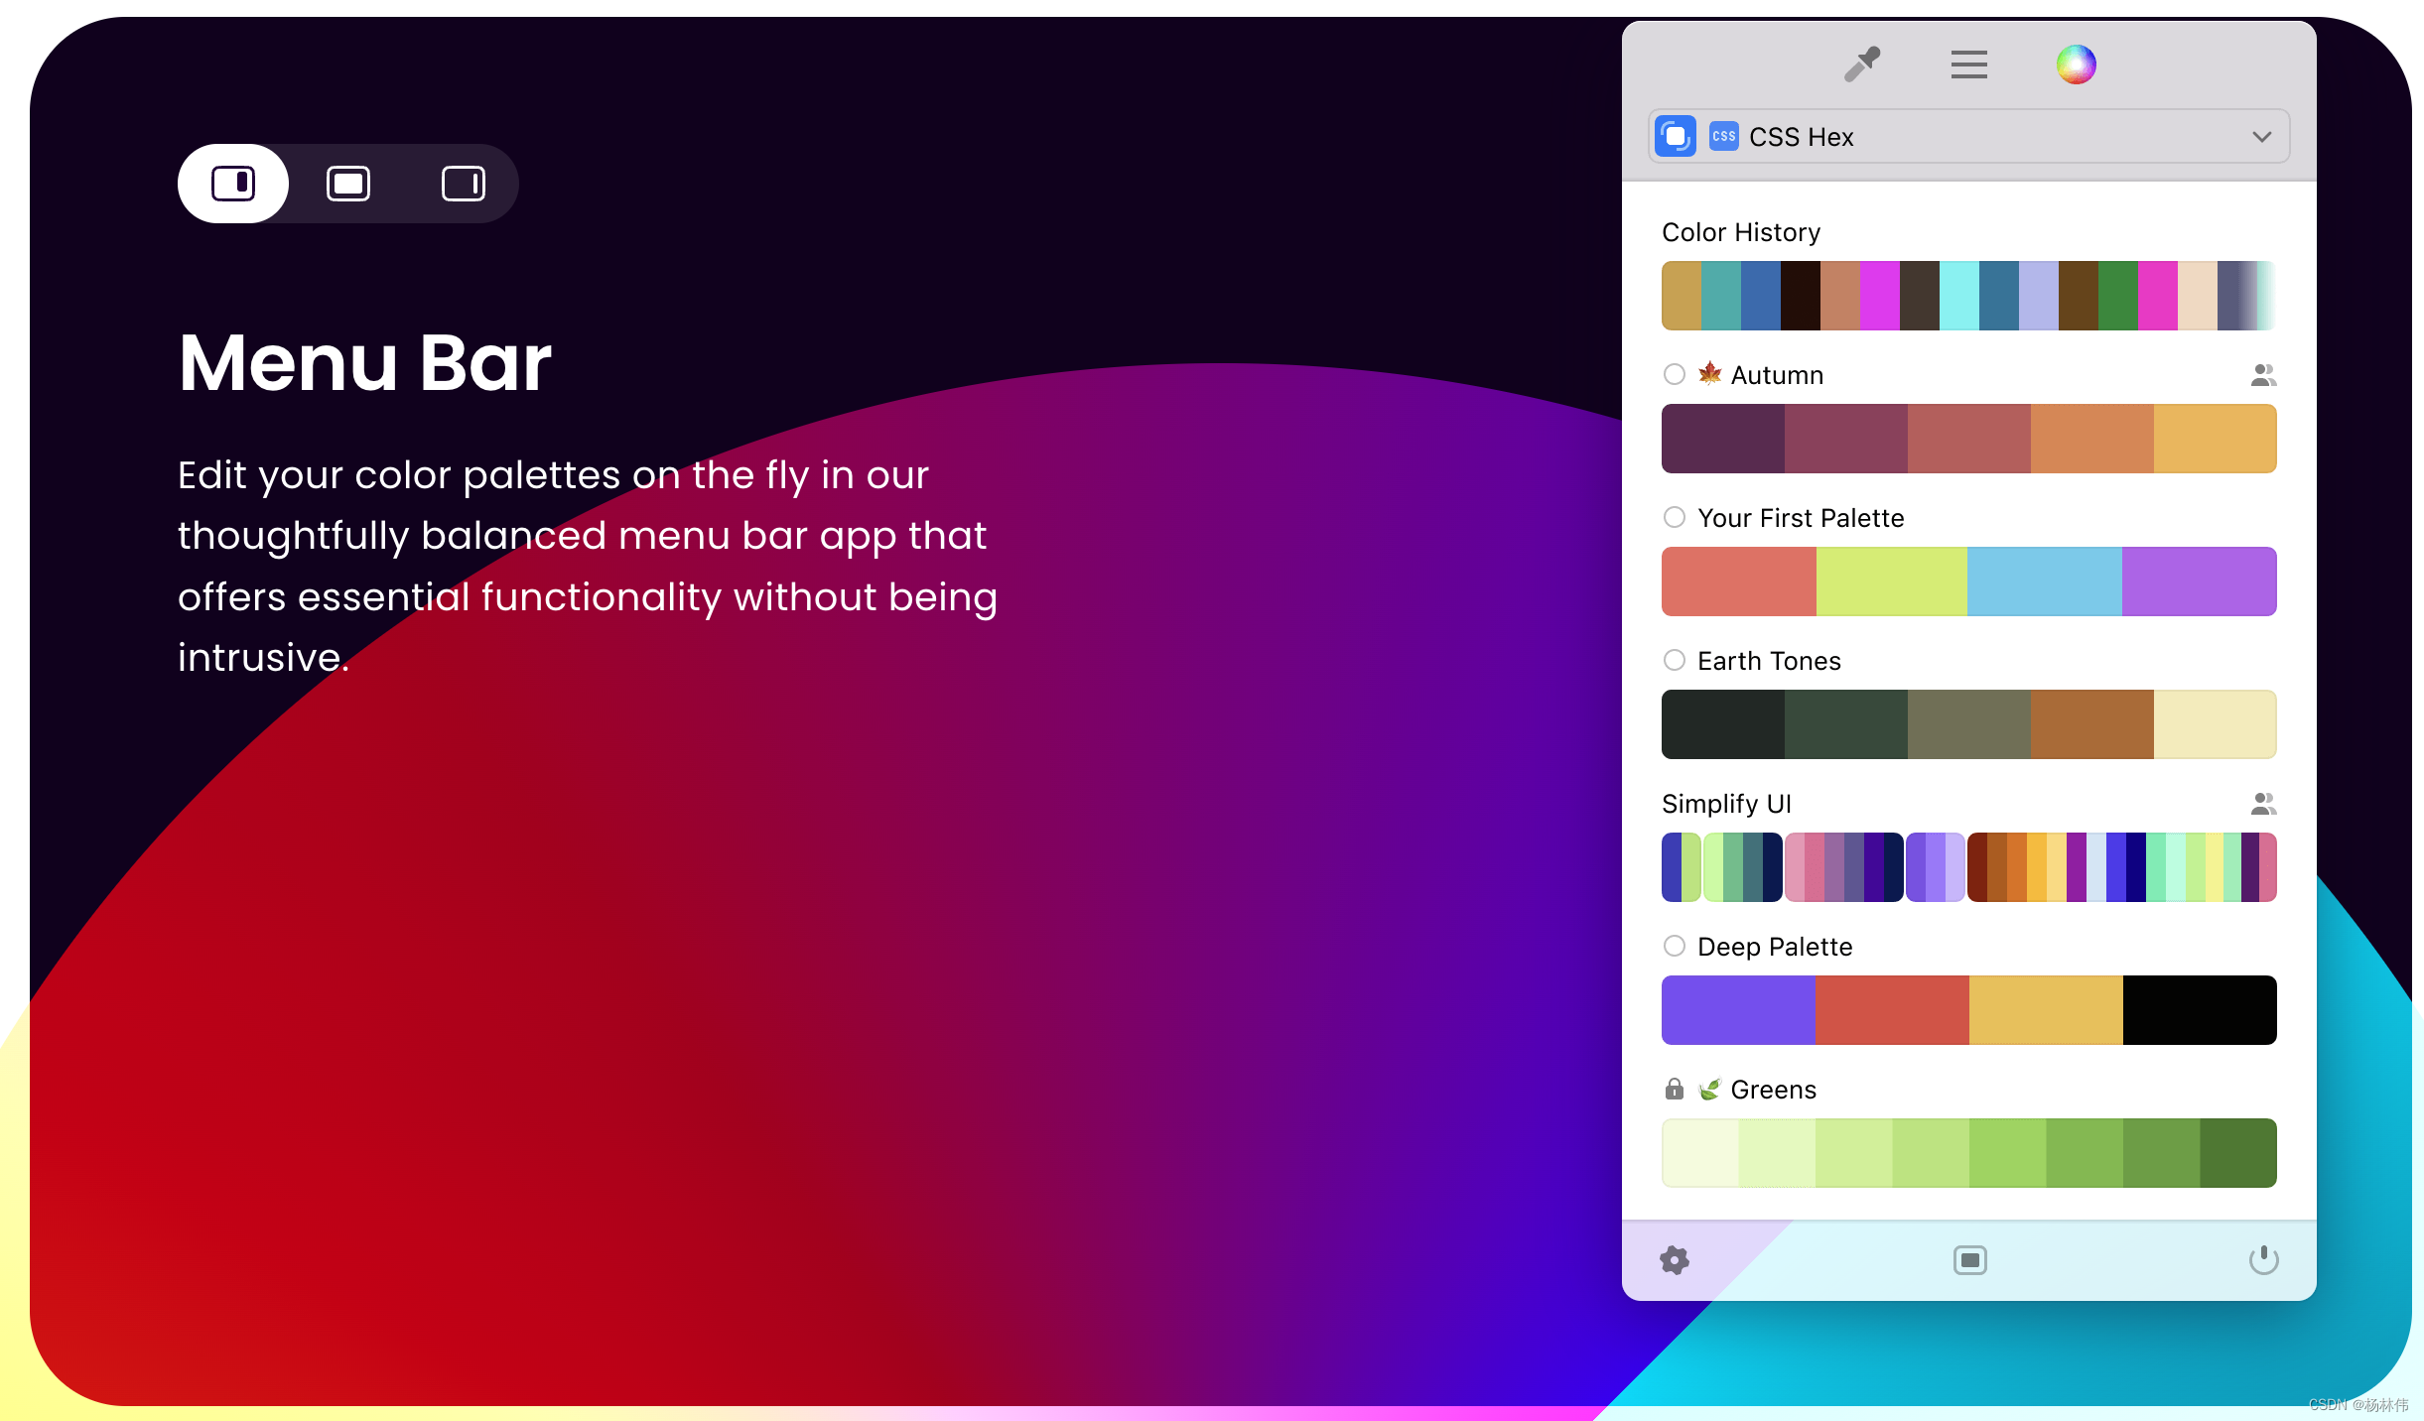Select the Autumn palette radio button
2424x1421 pixels.
pyautogui.click(x=1675, y=374)
